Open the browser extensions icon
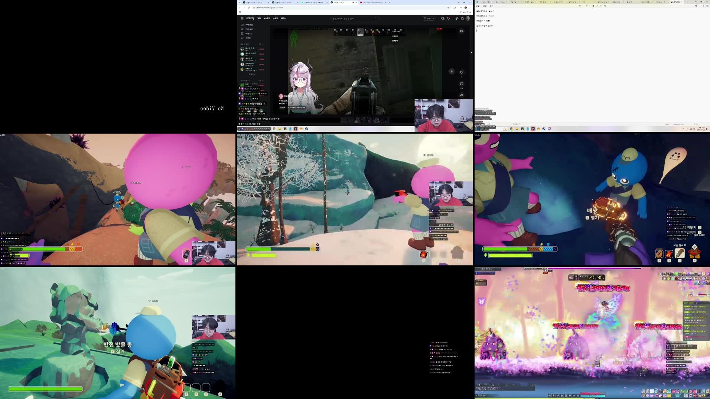This screenshot has width=710, height=399. pyautogui.click(x=455, y=7)
